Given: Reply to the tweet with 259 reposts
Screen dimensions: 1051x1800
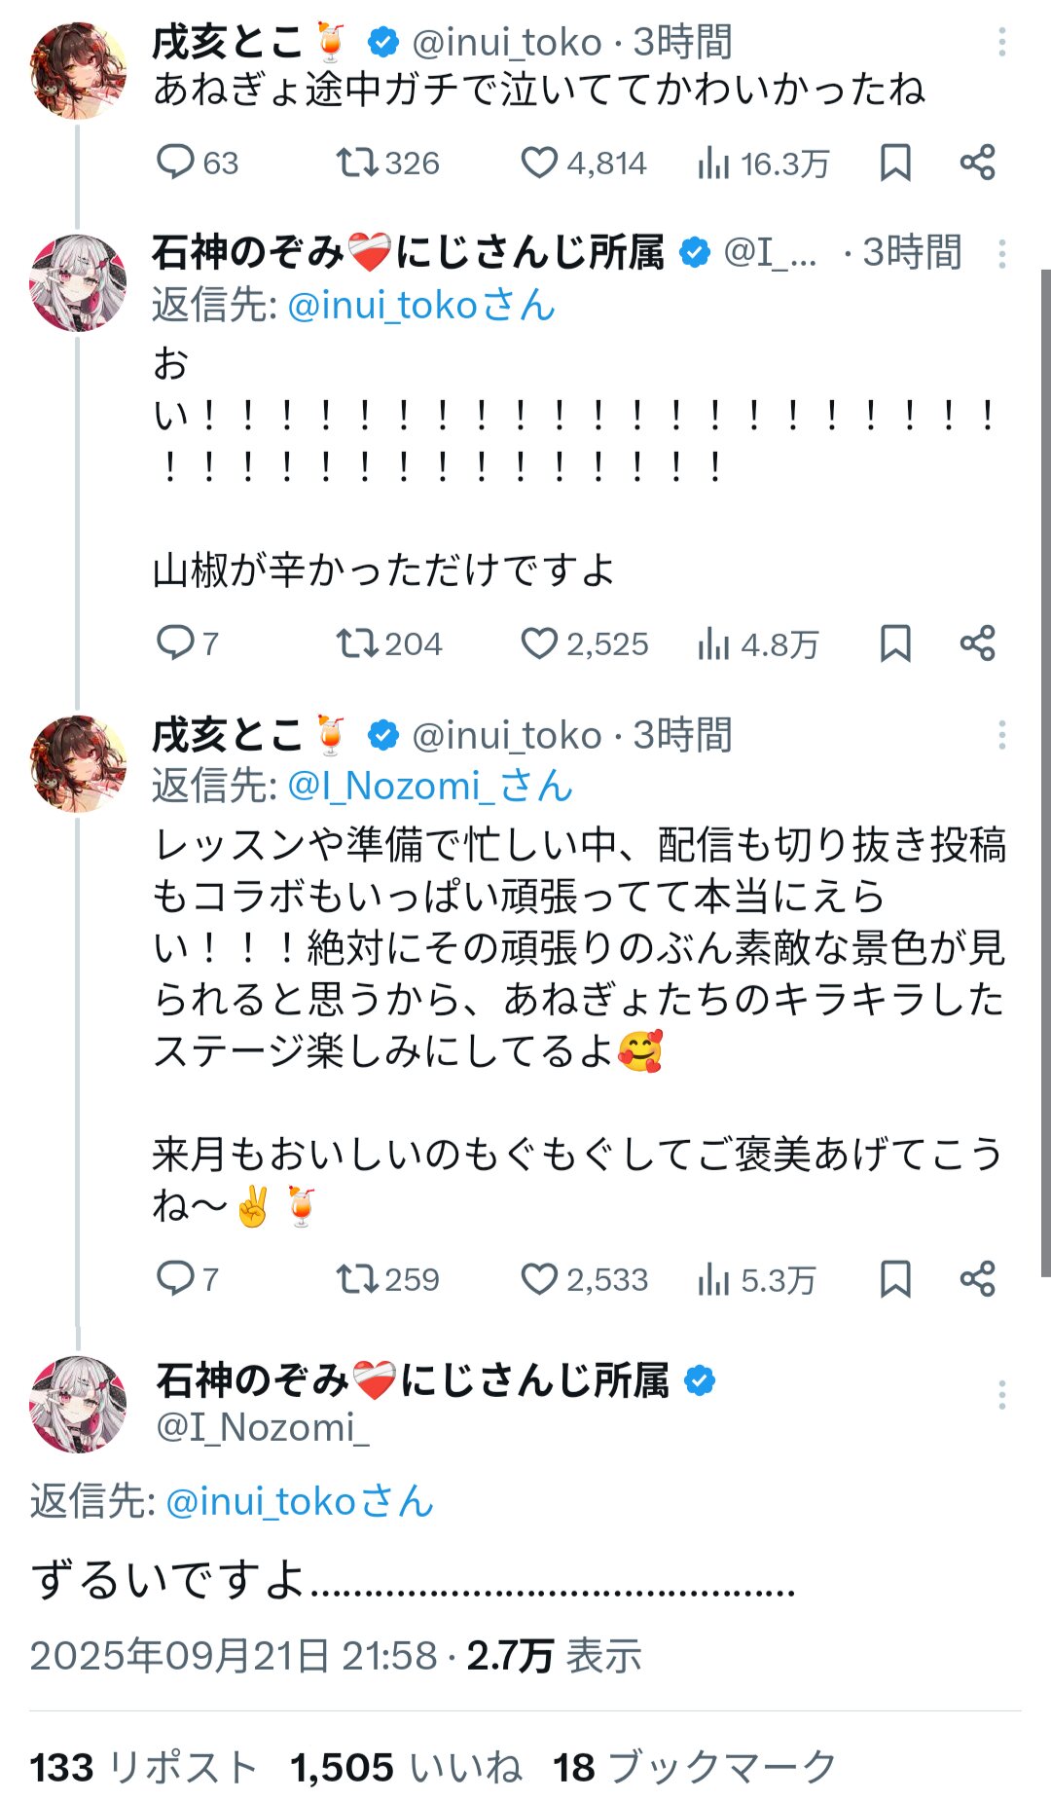Looking at the screenshot, I should (176, 1278).
